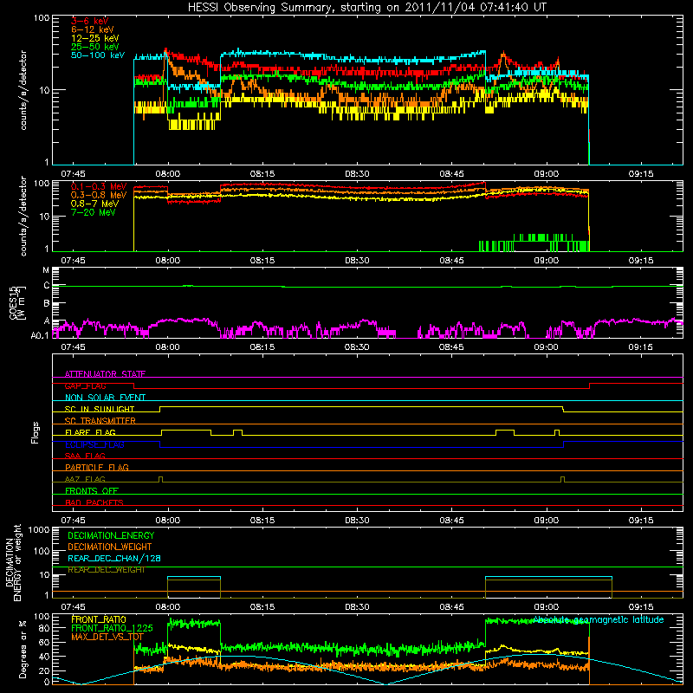Select the BAD_PACKETS flag label

pyautogui.click(x=94, y=502)
